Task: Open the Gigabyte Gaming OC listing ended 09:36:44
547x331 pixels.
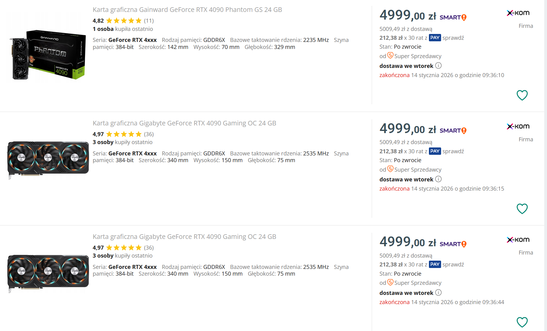Action: pyautogui.click(x=184, y=237)
